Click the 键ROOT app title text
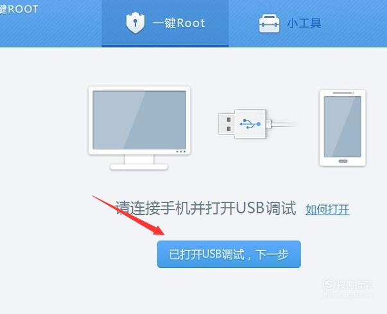This screenshot has height=314, width=387. tap(19, 10)
